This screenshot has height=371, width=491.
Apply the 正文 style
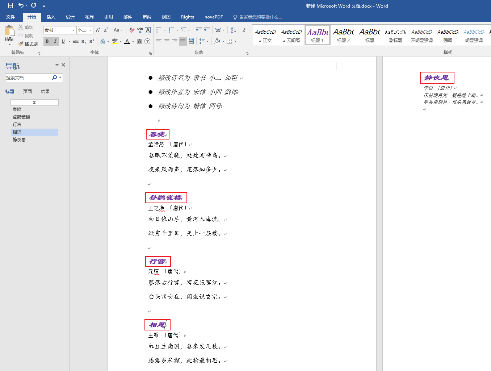coord(265,35)
